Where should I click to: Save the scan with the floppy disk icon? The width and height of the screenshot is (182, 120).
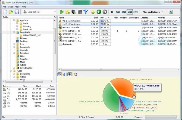[x=17, y=12]
